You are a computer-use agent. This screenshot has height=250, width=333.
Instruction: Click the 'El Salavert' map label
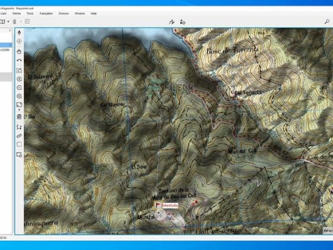click(x=40, y=77)
